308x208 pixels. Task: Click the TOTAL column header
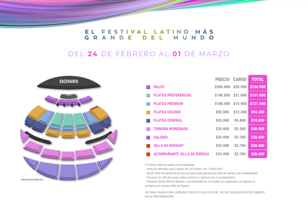pos(257,79)
